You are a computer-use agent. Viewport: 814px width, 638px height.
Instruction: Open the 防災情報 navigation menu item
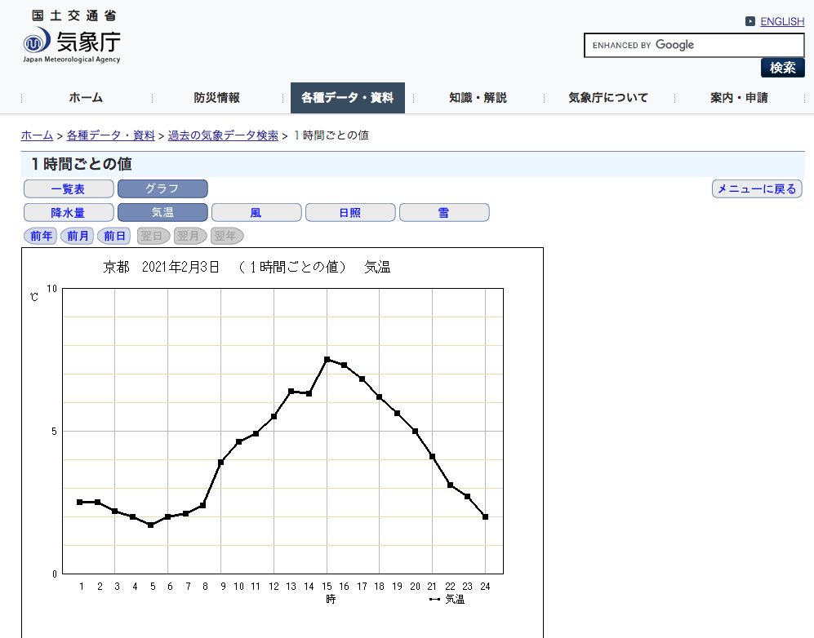(217, 98)
